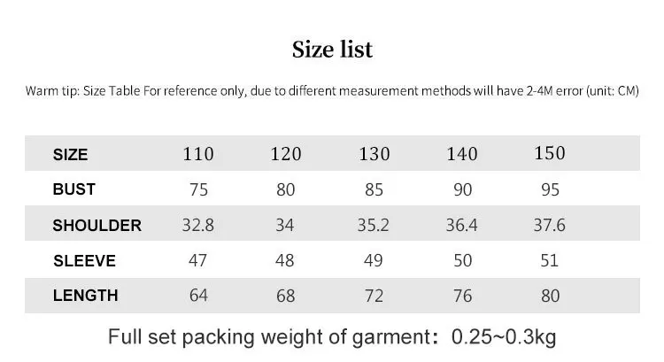Viewport: 664px width, 362px height.
Task: Click the packing weight 0.25~0.3kg text
Action: point(504,337)
